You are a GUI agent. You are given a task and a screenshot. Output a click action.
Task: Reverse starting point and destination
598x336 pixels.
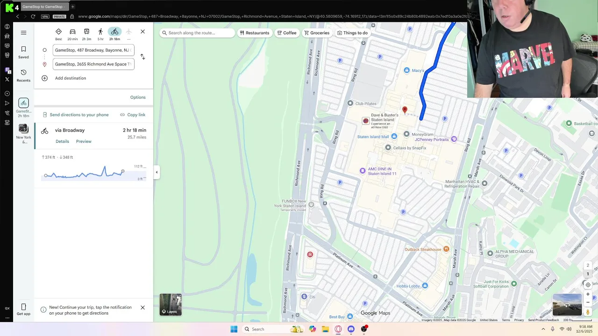pos(142,57)
